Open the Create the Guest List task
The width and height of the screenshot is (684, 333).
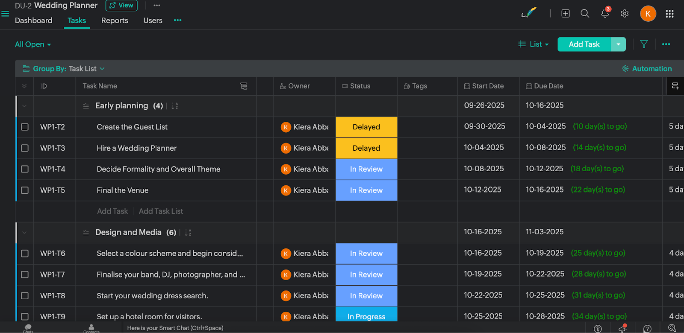click(x=132, y=127)
